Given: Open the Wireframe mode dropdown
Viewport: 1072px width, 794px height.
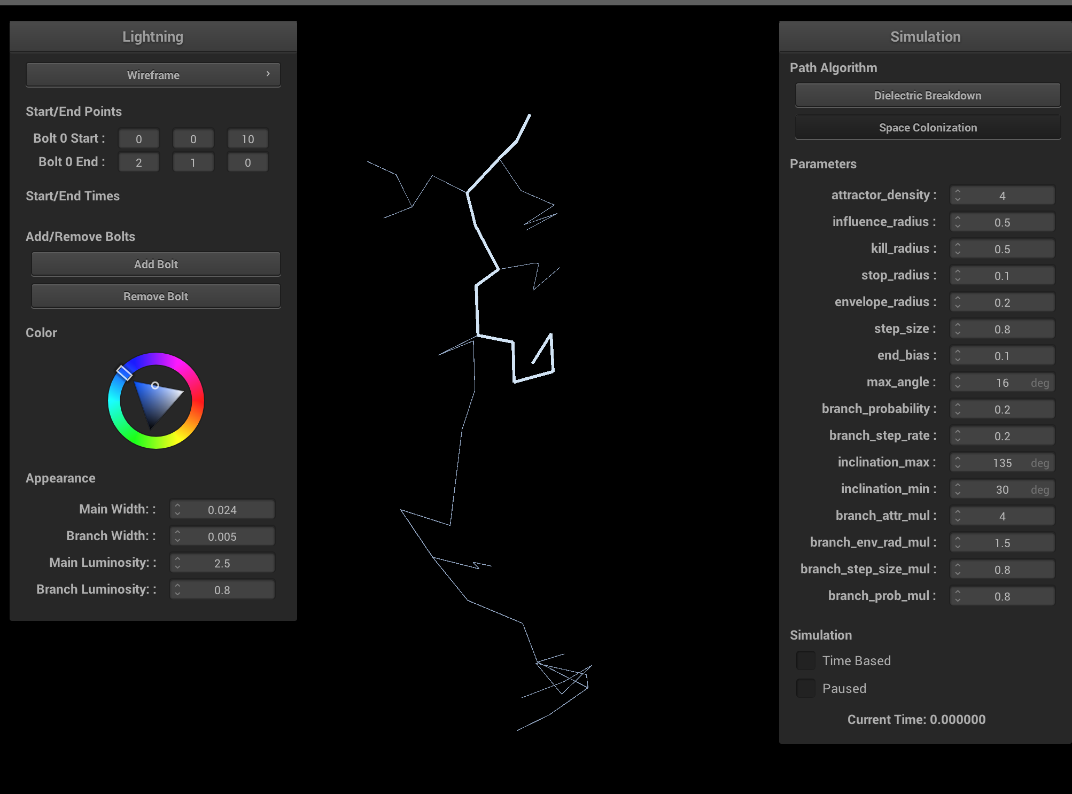Looking at the screenshot, I should [x=153, y=75].
